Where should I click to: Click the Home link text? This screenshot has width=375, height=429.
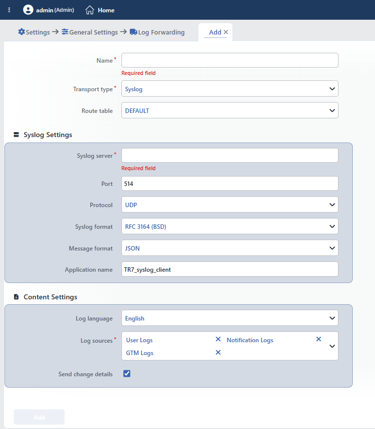tap(106, 10)
